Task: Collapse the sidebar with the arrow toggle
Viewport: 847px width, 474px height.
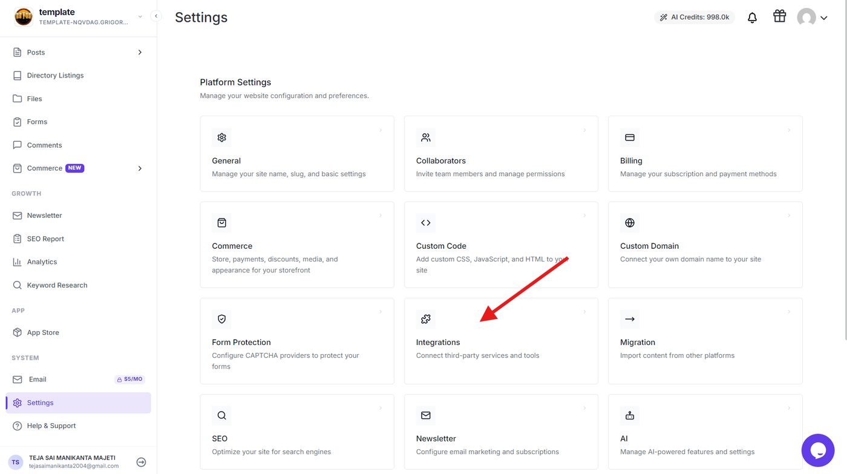Action: click(x=156, y=16)
